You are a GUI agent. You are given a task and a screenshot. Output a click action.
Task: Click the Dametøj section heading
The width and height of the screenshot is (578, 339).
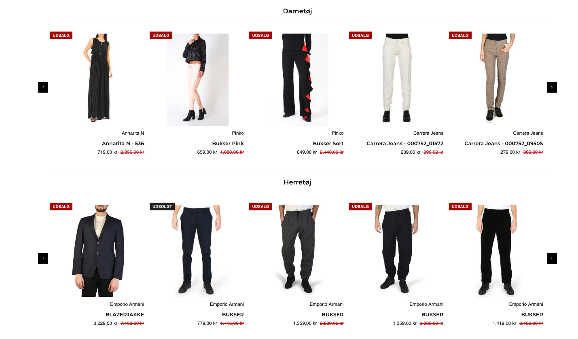[x=297, y=11]
